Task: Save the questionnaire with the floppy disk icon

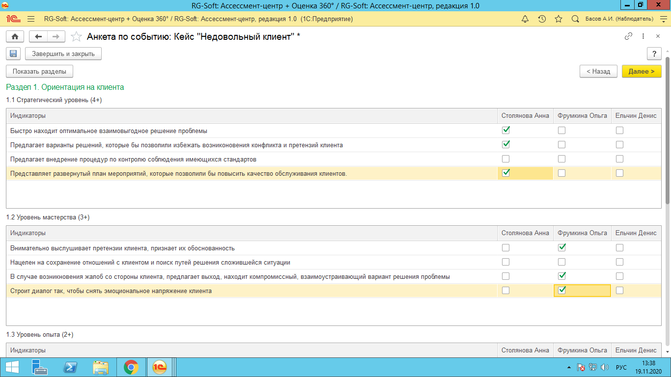Action: (x=13, y=54)
